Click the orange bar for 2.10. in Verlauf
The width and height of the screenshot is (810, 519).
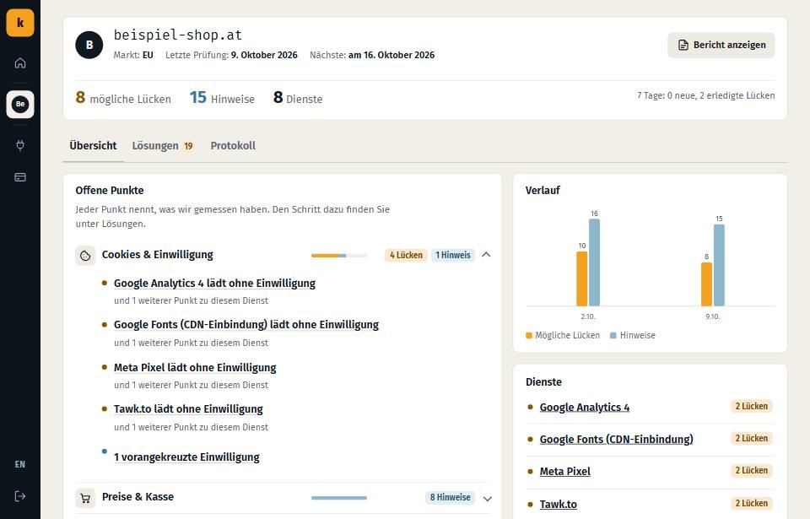pyautogui.click(x=581, y=278)
